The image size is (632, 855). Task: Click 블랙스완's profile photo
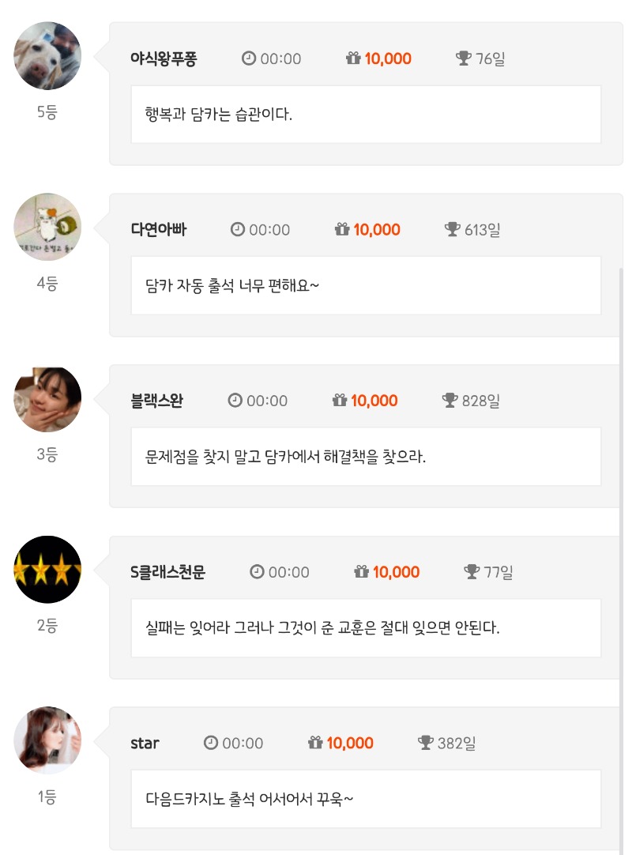[47, 398]
